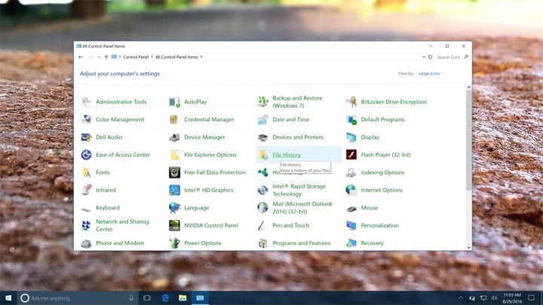This screenshot has width=543, height=305.
Task: Click the scrollbar up arrow
Action: [468, 87]
